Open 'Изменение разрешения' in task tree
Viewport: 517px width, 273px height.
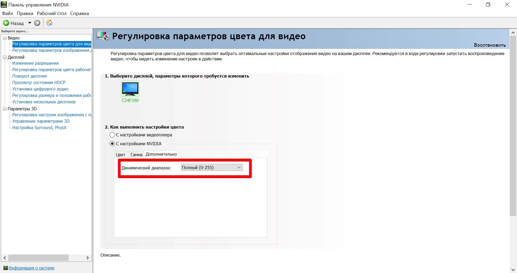point(35,63)
